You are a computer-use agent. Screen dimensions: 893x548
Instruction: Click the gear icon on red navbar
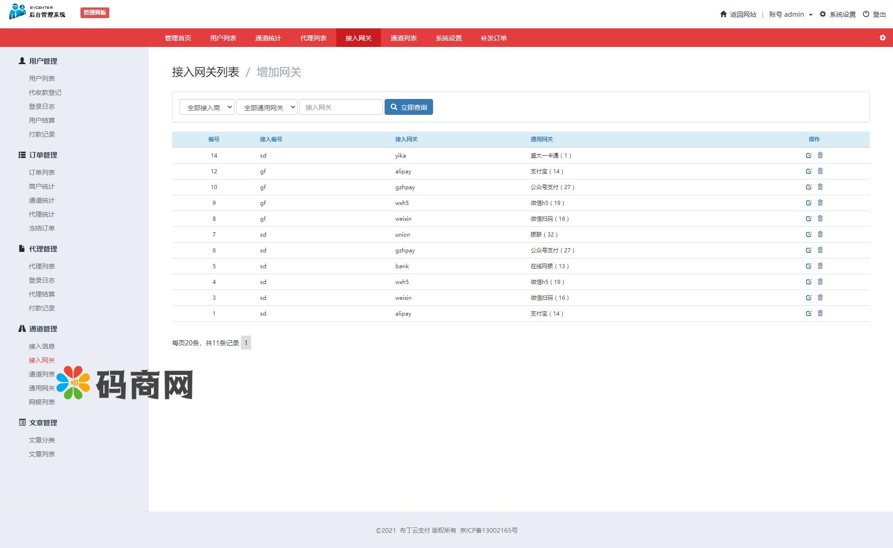click(882, 38)
